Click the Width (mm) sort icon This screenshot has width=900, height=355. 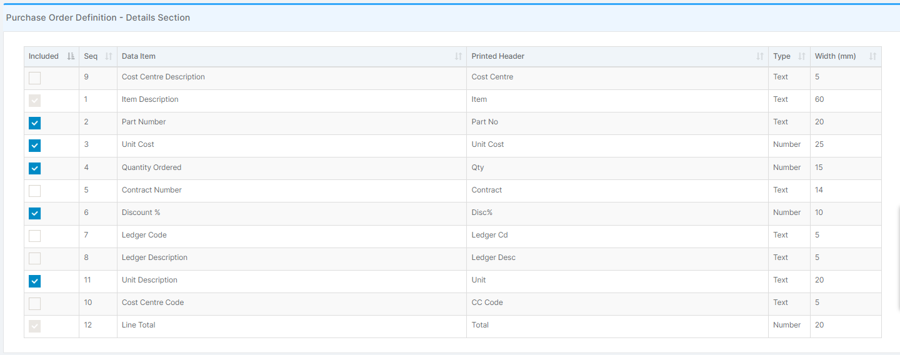tap(872, 56)
